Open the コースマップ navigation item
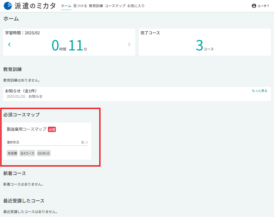Screen dimensions: 274x217 pos(115,6)
